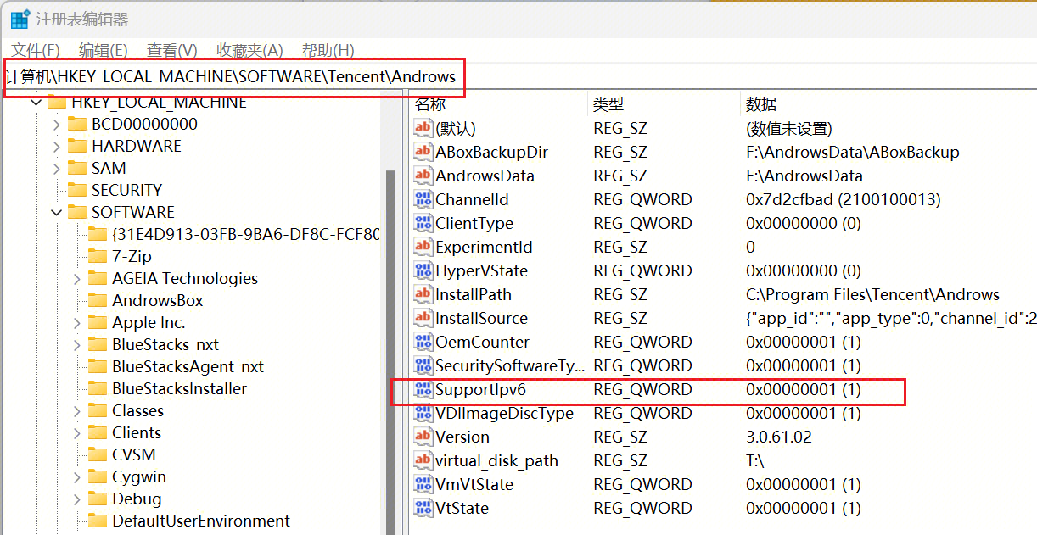
Task: Select the SOFTWARE folder icon
Action: pyautogui.click(x=77, y=212)
